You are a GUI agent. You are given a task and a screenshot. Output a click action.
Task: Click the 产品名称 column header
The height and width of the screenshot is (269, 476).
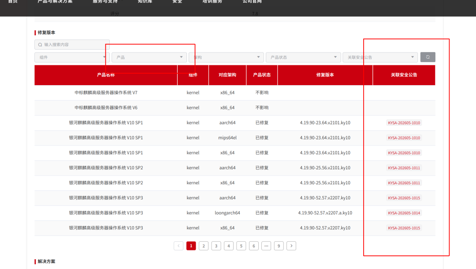pyautogui.click(x=106, y=75)
